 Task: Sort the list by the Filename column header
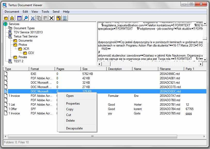[x=171, y=69]
